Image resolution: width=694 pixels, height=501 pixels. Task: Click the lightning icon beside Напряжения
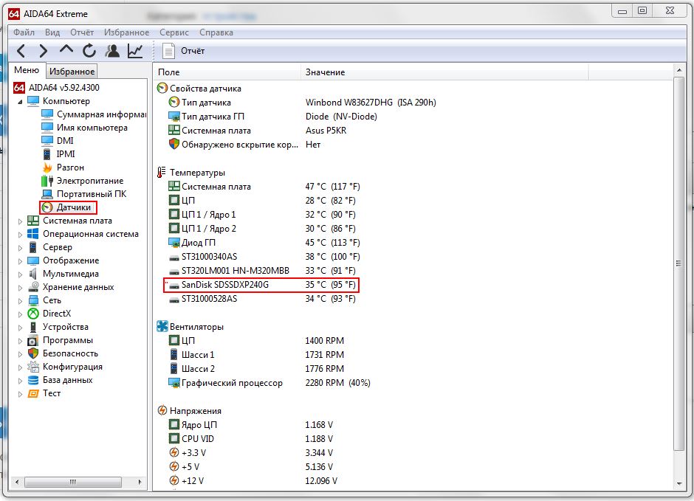(x=162, y=410)
